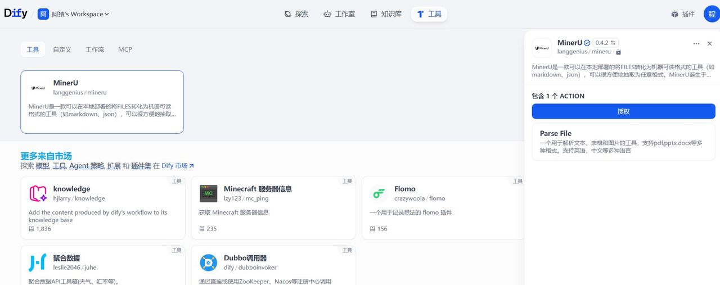Switch version via 0.4.2 badge
The width and height of the screenshot is (720, 285).
coord(605,43)
